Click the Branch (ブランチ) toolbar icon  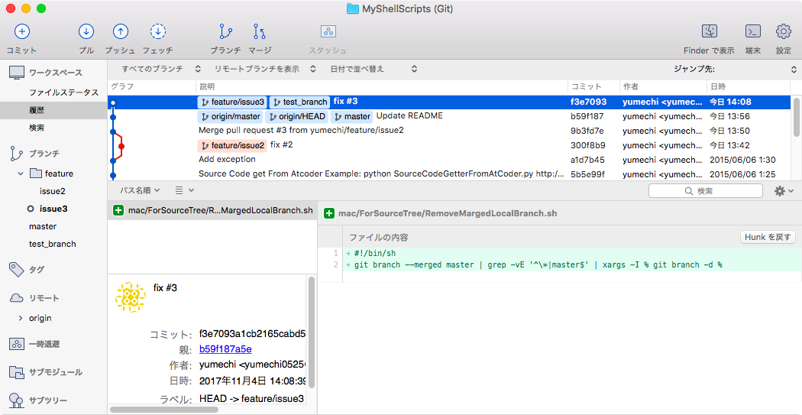click(225, 32)
